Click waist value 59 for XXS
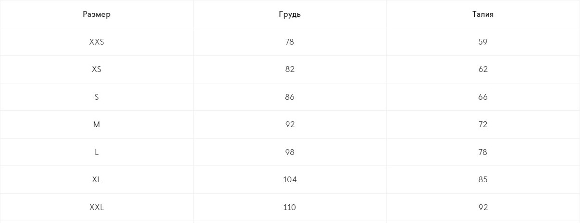Screen dimensions: 580x223 coord(483,42)
